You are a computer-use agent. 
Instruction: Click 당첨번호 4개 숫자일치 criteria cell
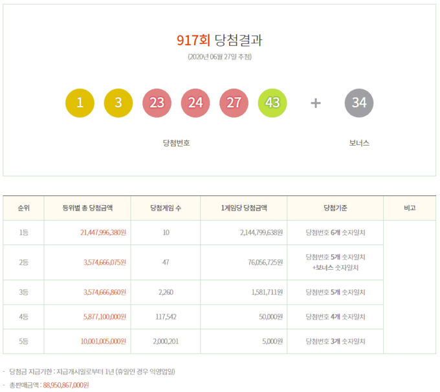pyautogui.click(x=335, y=317)
